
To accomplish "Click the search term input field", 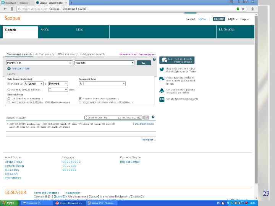I will point(39,63).
